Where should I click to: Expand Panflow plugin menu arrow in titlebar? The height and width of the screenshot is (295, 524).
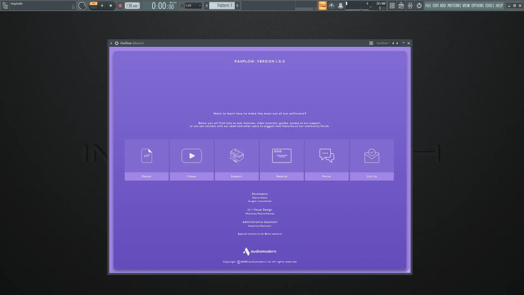point(111,43)
